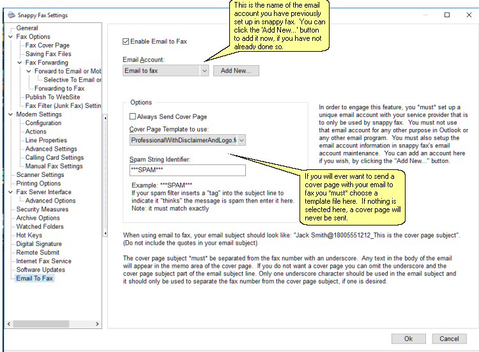Viewport: 479px width, 352px height.
Task: Open Digital Signature settings
Action: 39,244
